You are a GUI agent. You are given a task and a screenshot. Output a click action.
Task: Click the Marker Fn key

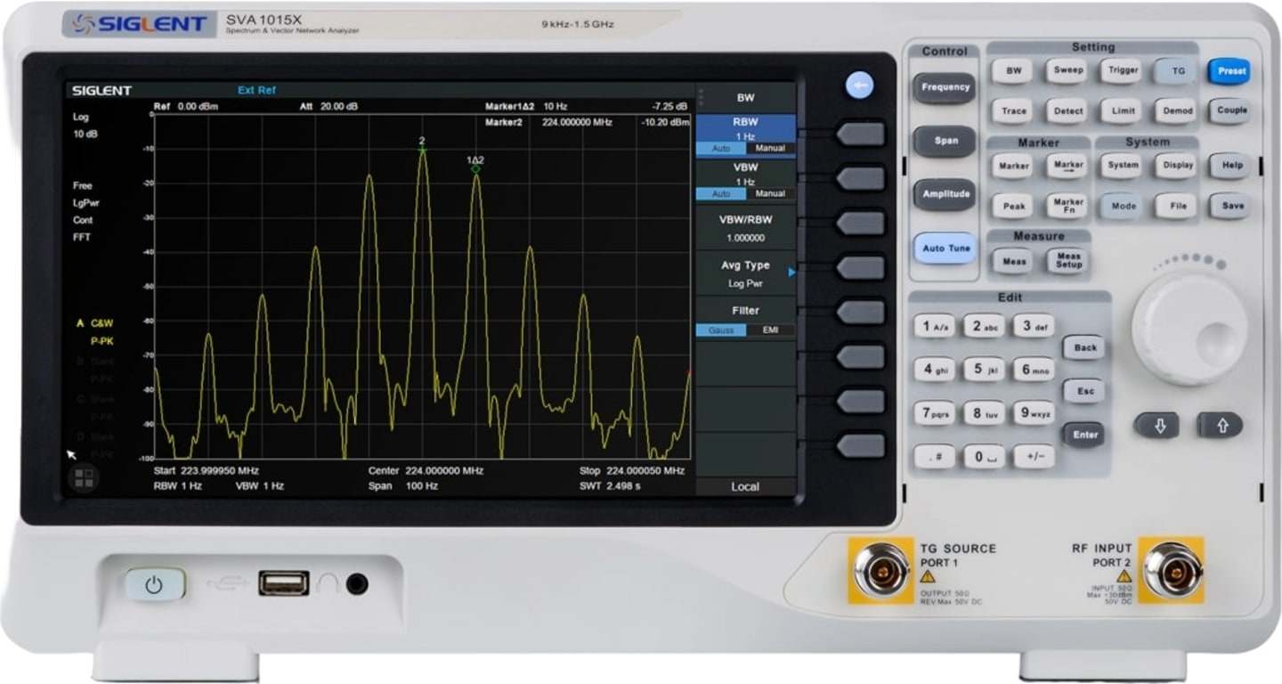[x=1068, y=206]
